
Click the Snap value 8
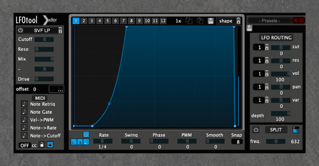(237, 142)
